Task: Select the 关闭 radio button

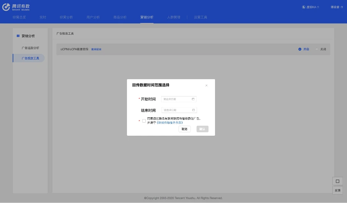Action: click(x=317, y=49)
